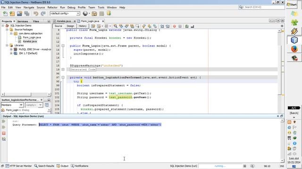Image resolution: width=302 pixels, height=169 pixels.
Task: Click the Output panel vertical scrollbar
Action: [x=282, y=140]
